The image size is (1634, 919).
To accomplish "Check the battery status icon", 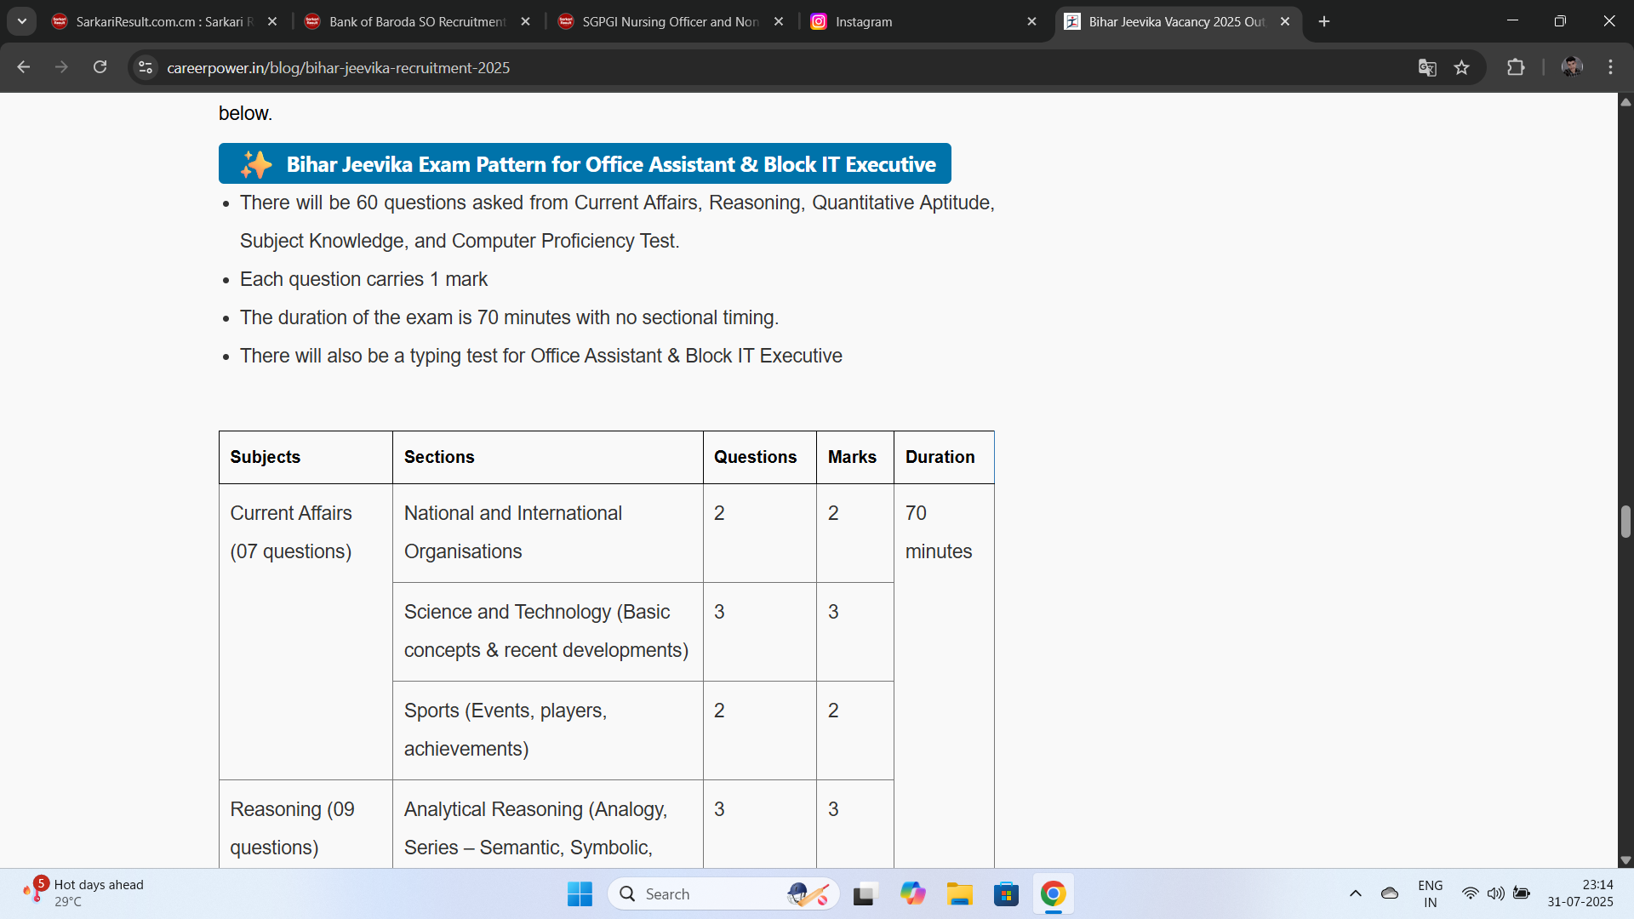I will coord(1522,893).
